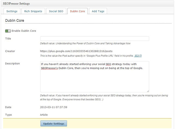The width and height of the screenshot is (175, 129).
Task: Click the Creator field label
Action: [x=10, y=51]
